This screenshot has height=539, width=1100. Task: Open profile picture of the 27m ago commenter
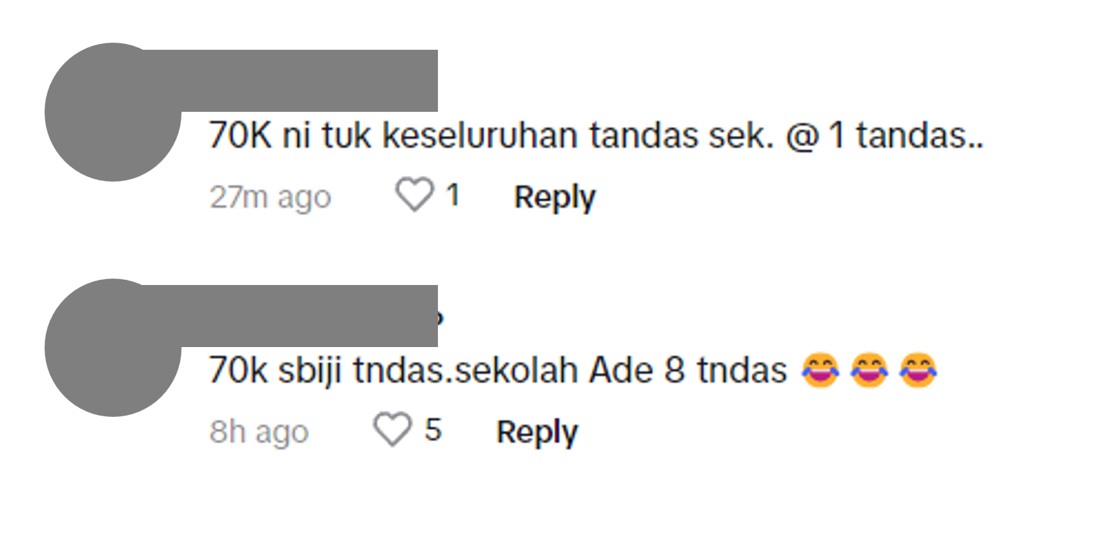pos(113,112)
